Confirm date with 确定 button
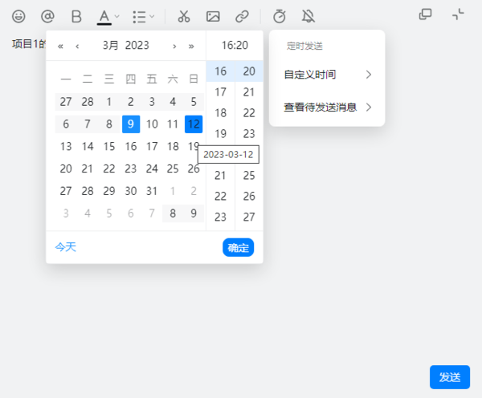This screenshot has height=398, width=482. 238,247
